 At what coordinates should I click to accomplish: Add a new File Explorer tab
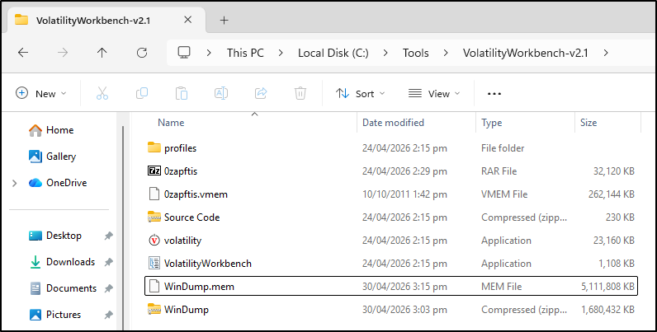[225, 20]
